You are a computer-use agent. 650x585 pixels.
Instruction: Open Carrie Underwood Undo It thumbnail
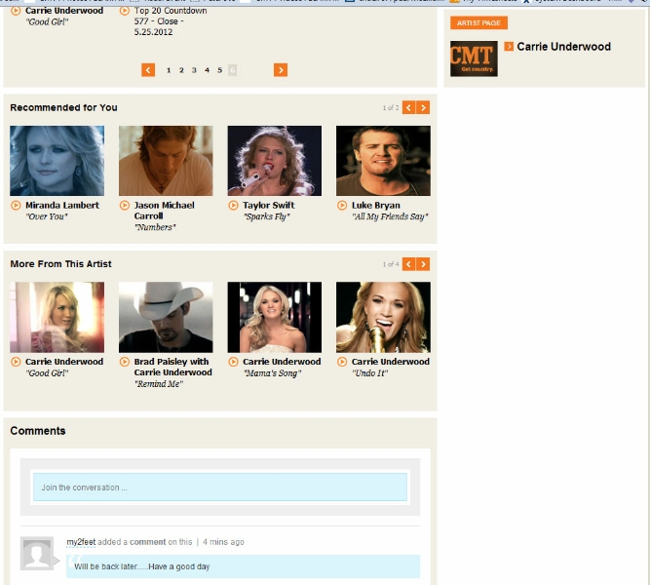383,317
